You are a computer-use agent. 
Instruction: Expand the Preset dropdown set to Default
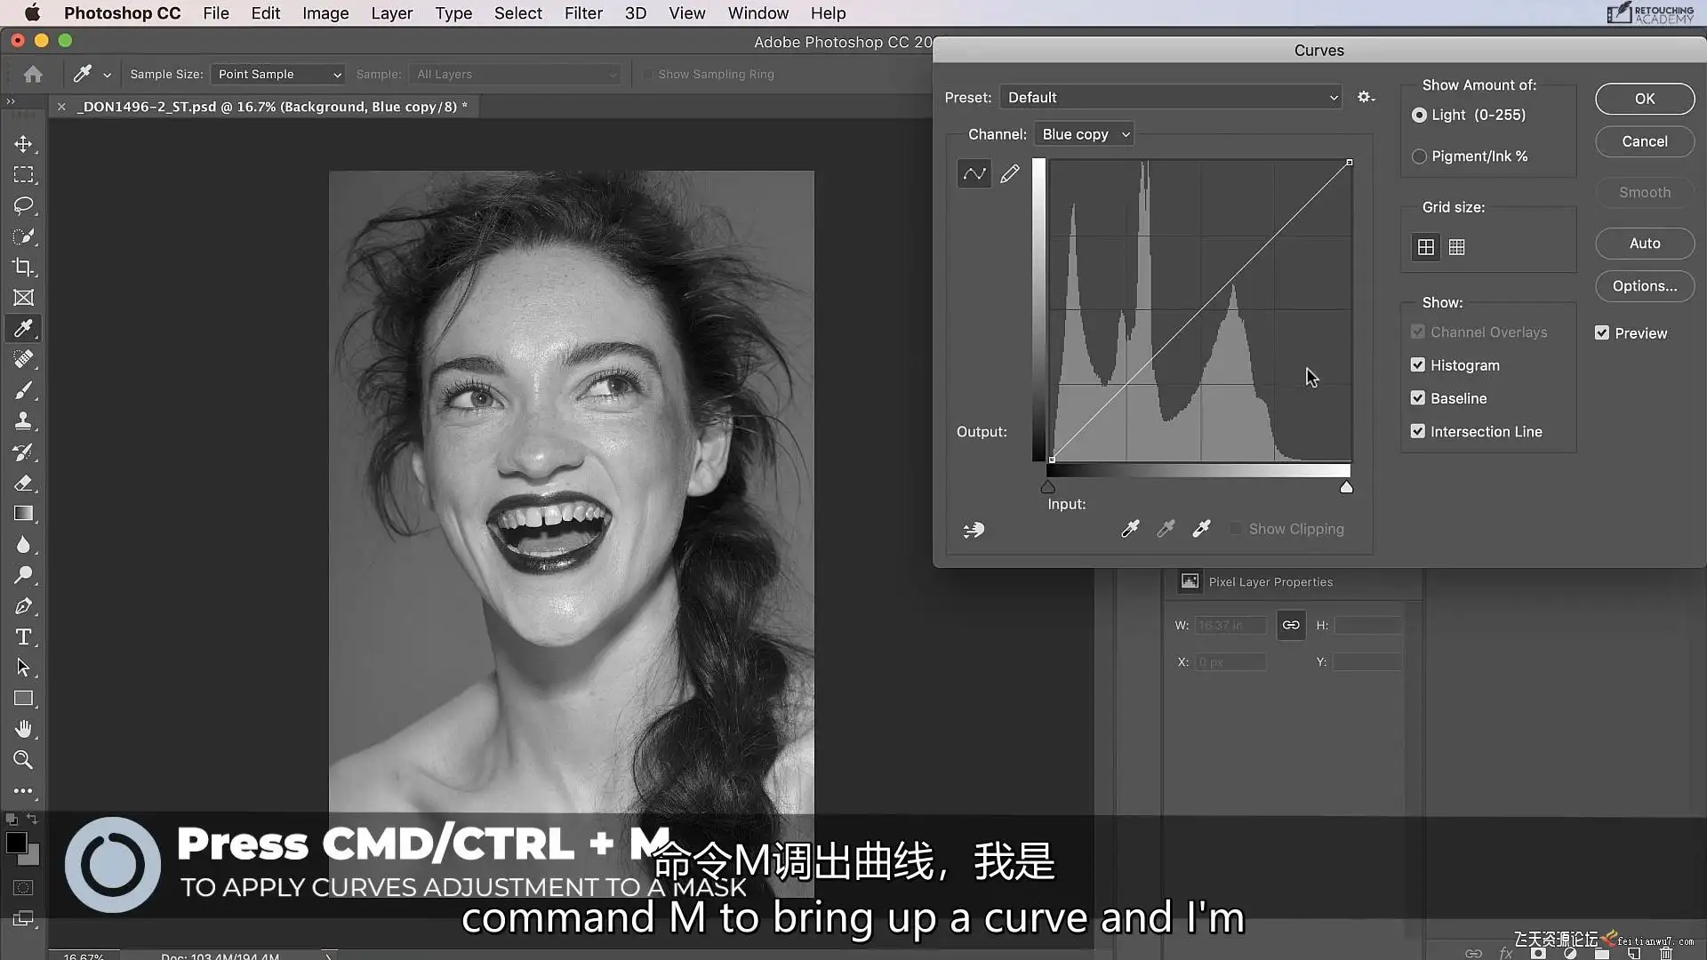coord(1171,98)
